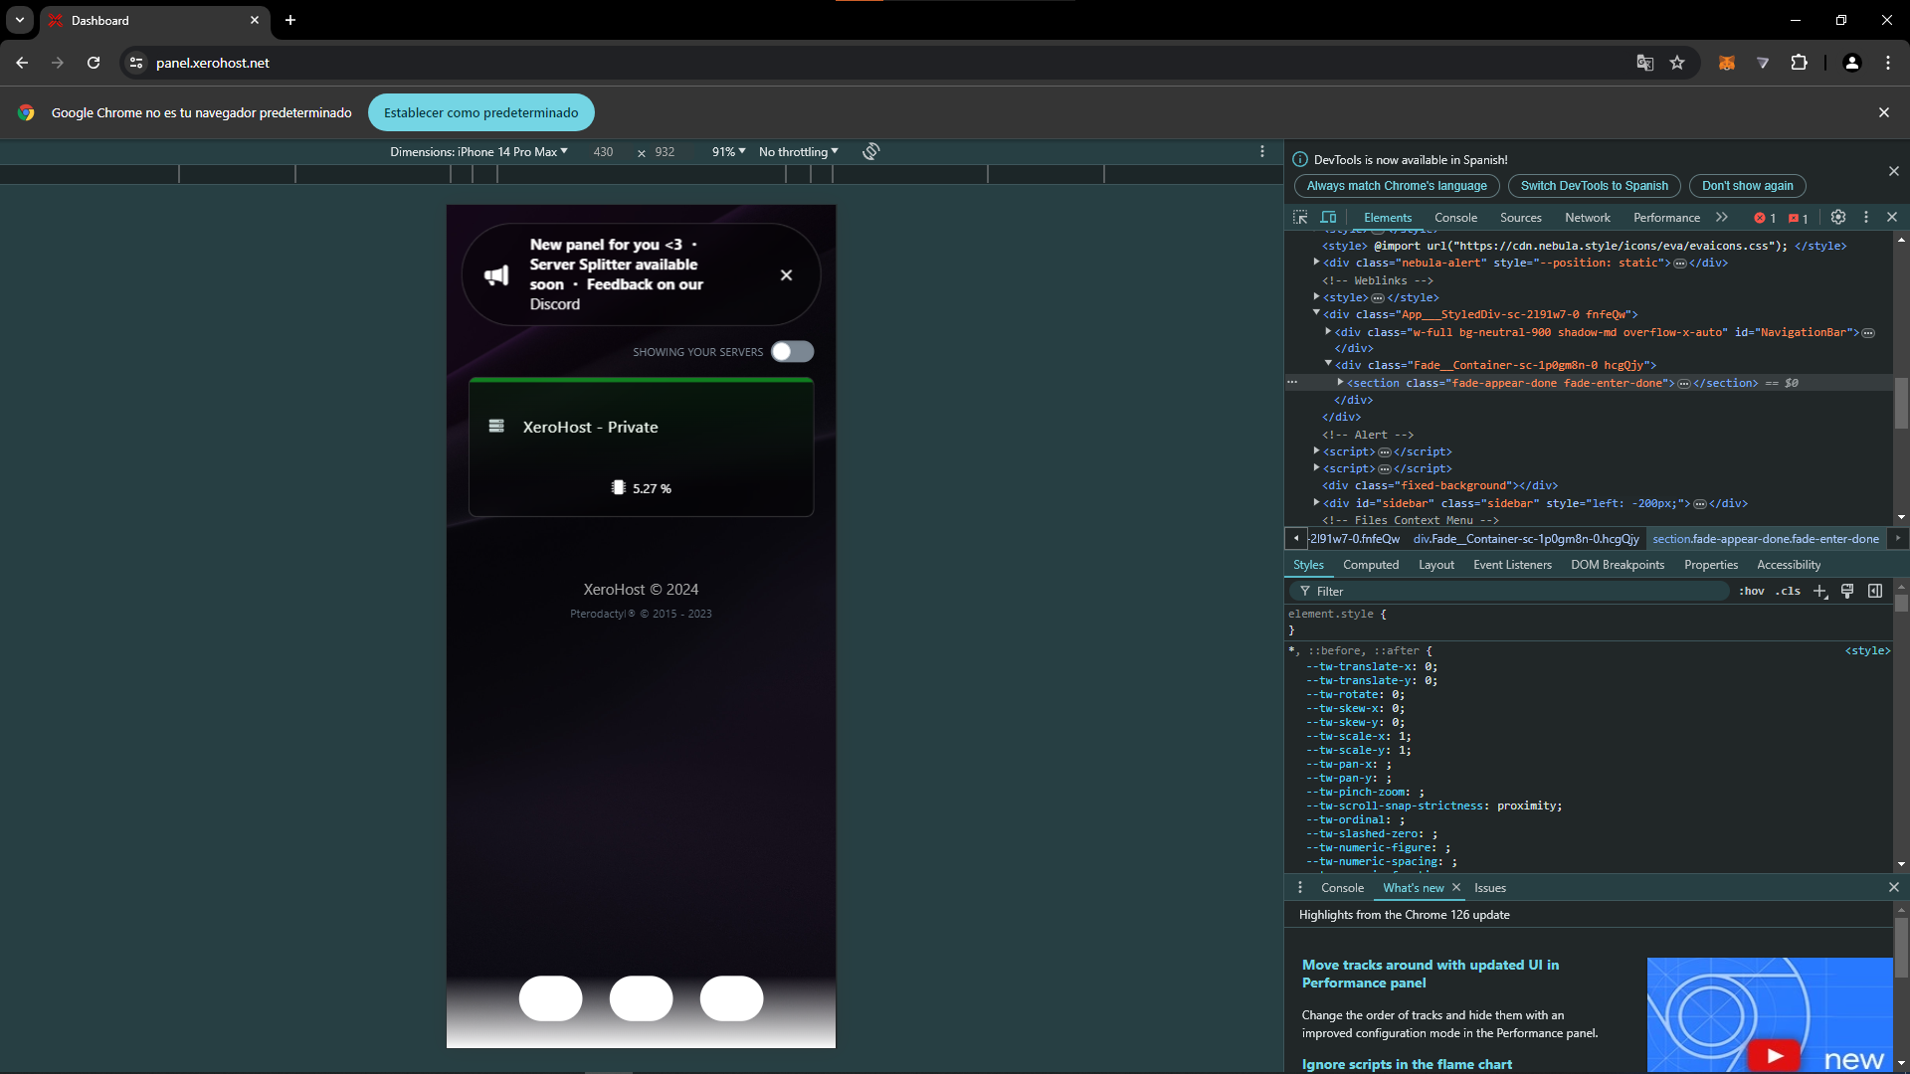This screenshot has height=1074, width=1910.
Task: Open the Computed styles tab
Action: [x=1371, y=565]
